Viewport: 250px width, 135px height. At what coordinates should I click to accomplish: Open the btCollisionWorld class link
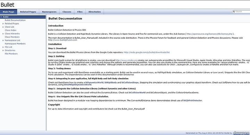point(137,92)
